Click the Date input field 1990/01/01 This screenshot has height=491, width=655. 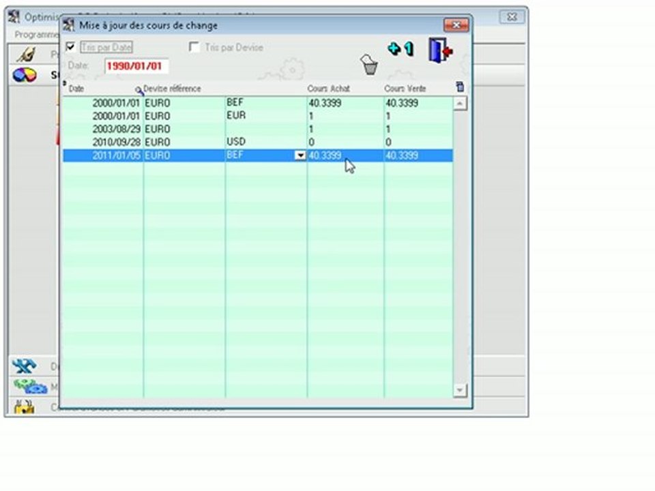click(136, 66)
